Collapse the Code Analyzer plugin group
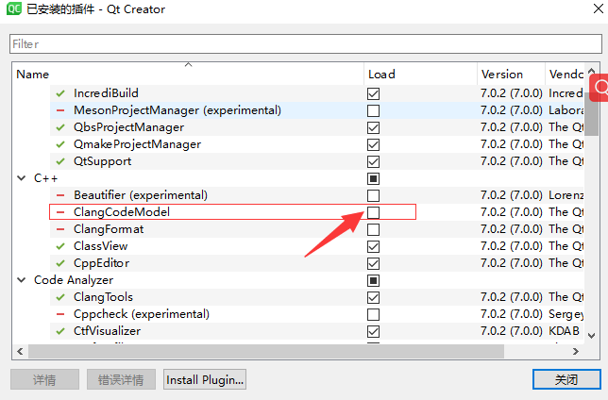 (x=22, y=280)
